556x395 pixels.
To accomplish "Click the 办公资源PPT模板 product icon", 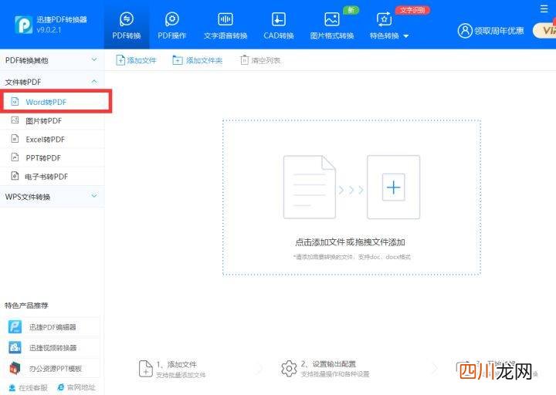I will tap(15, 369).
